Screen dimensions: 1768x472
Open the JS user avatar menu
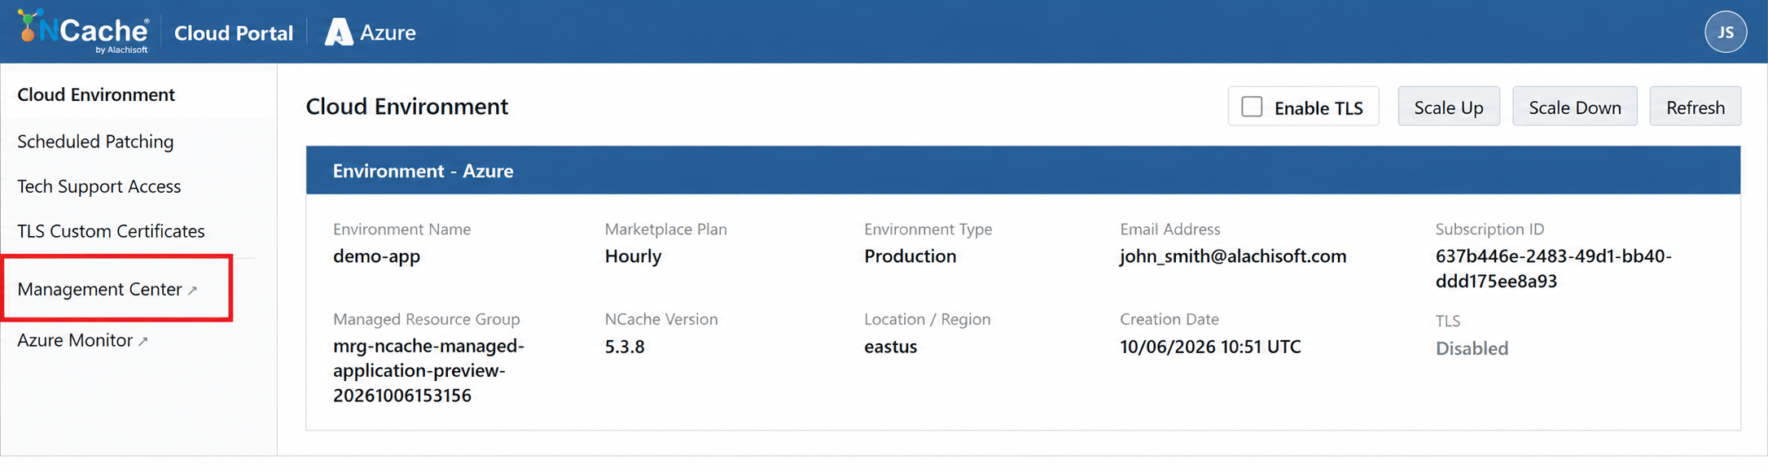[1725, 33]
